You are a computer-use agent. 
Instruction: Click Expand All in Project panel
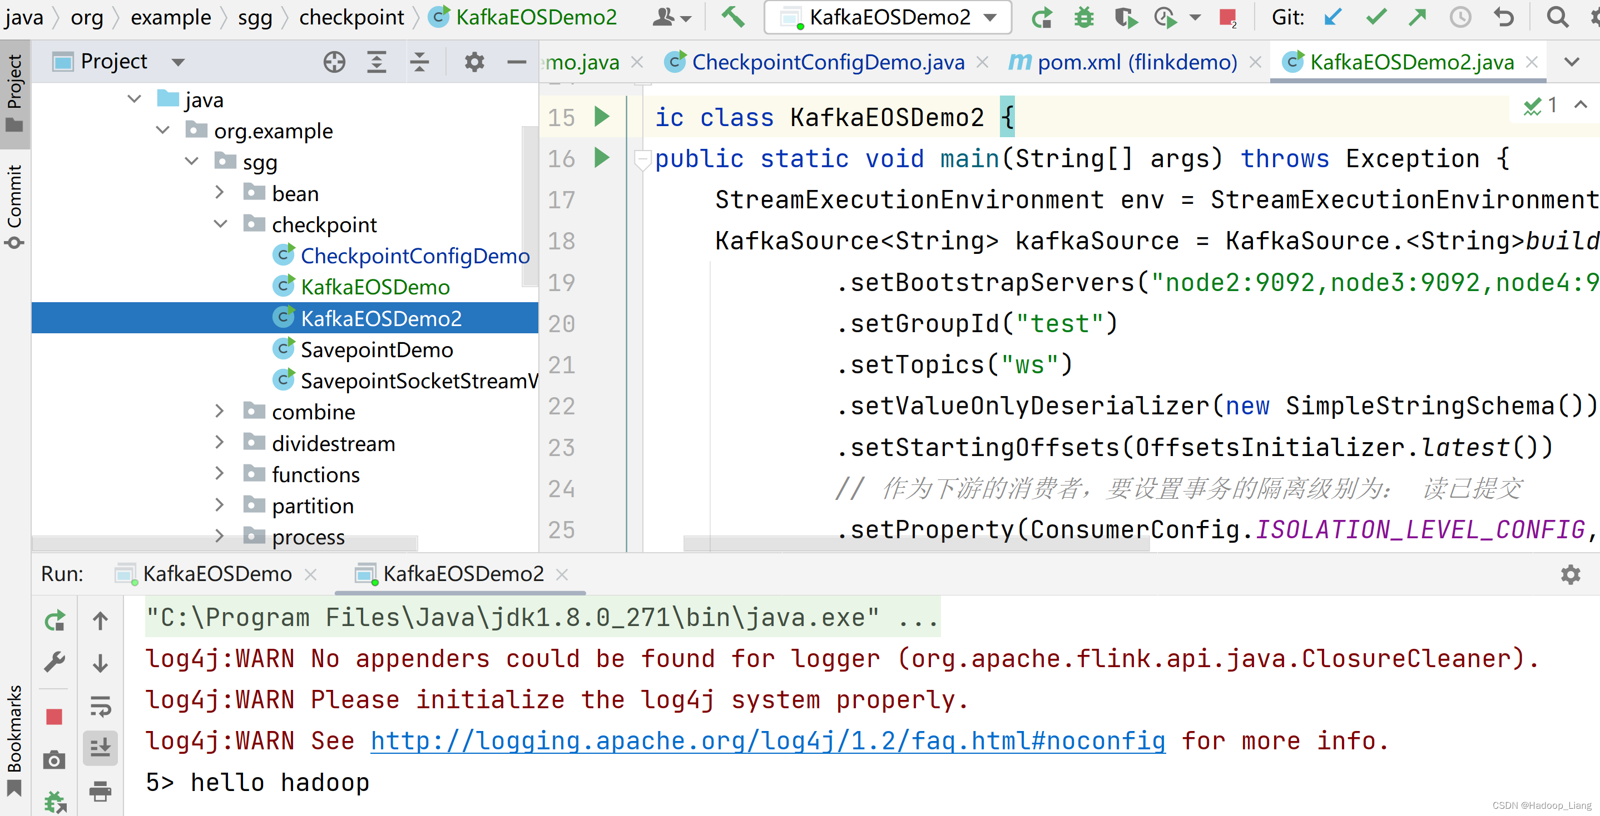377,62
